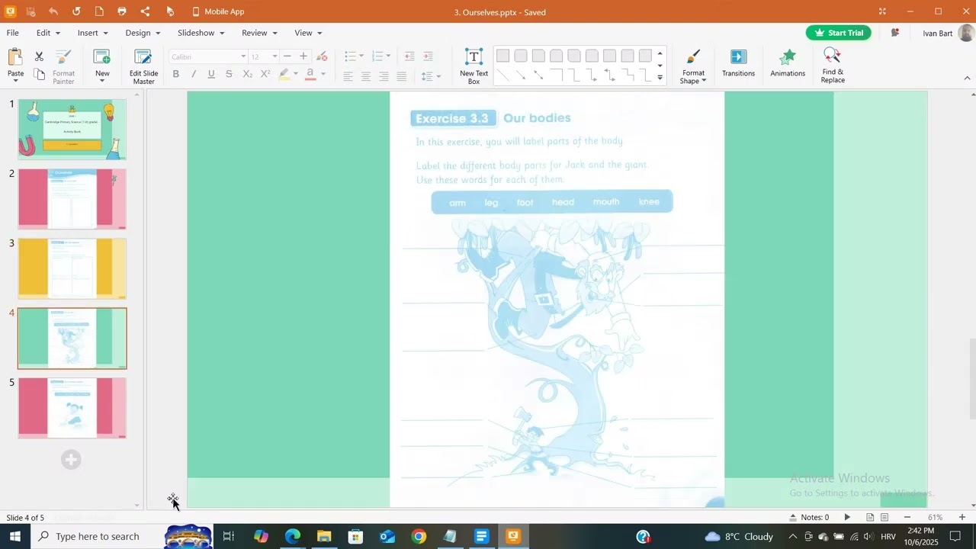Click the Cut scissors icon

[39, 56]
